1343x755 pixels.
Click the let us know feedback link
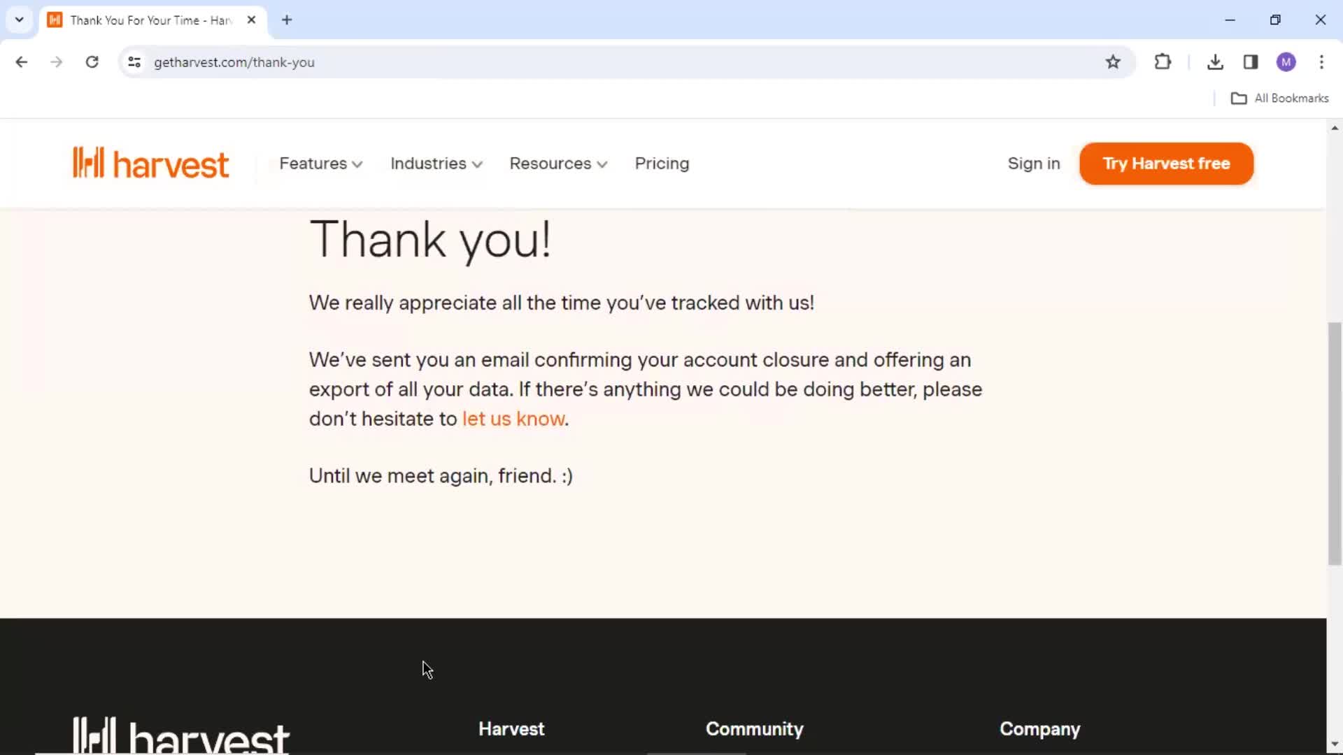click(x=514, y=419)
